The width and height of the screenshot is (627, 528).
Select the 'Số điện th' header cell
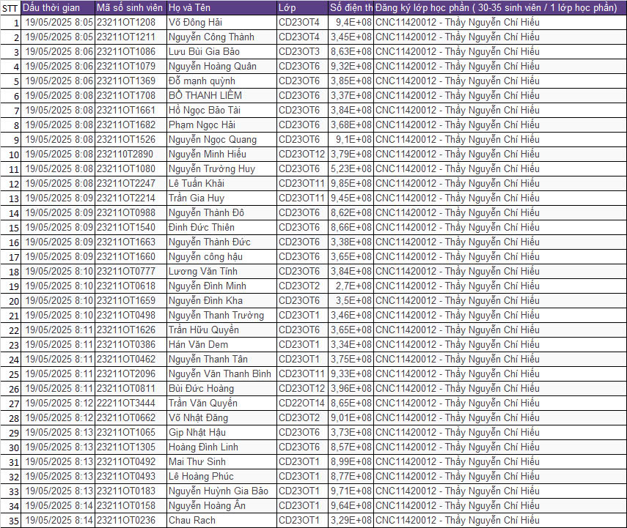coord(351,7)
